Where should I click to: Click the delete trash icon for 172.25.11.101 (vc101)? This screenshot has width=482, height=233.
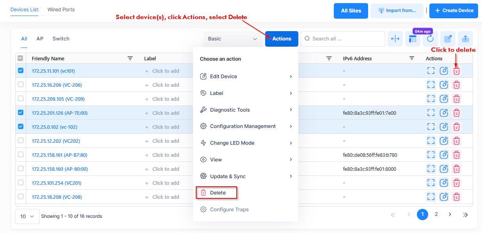[456, 71]
